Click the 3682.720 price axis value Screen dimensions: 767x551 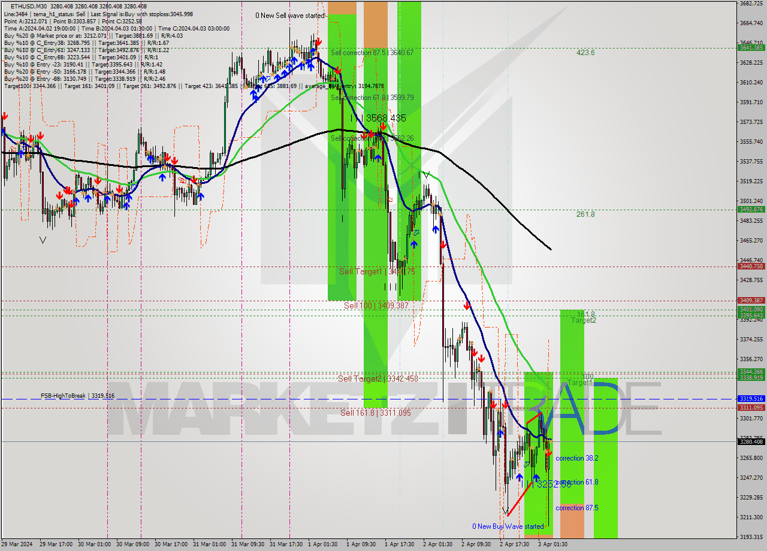pos(751,4)
